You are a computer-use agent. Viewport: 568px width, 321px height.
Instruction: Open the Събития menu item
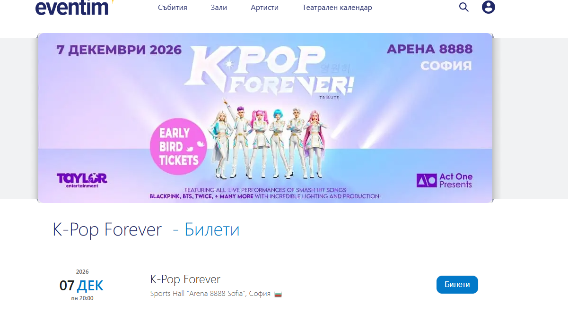pos(173,8)
